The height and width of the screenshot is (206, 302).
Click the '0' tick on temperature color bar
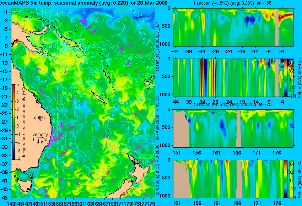pos(18,126)
